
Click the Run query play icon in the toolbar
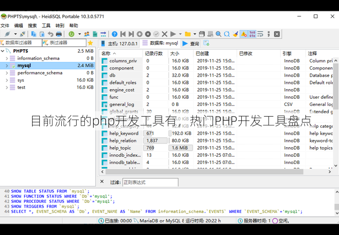click(x=173, y=34)
